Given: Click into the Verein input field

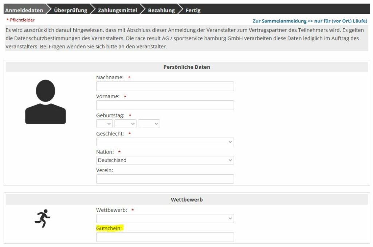Looking at the screenshot, I should [165, 179].
